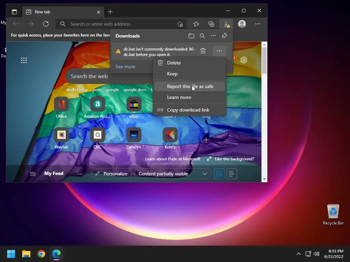
Task: Open more feed options ellipsis
Action: click(x=80, y=174)
